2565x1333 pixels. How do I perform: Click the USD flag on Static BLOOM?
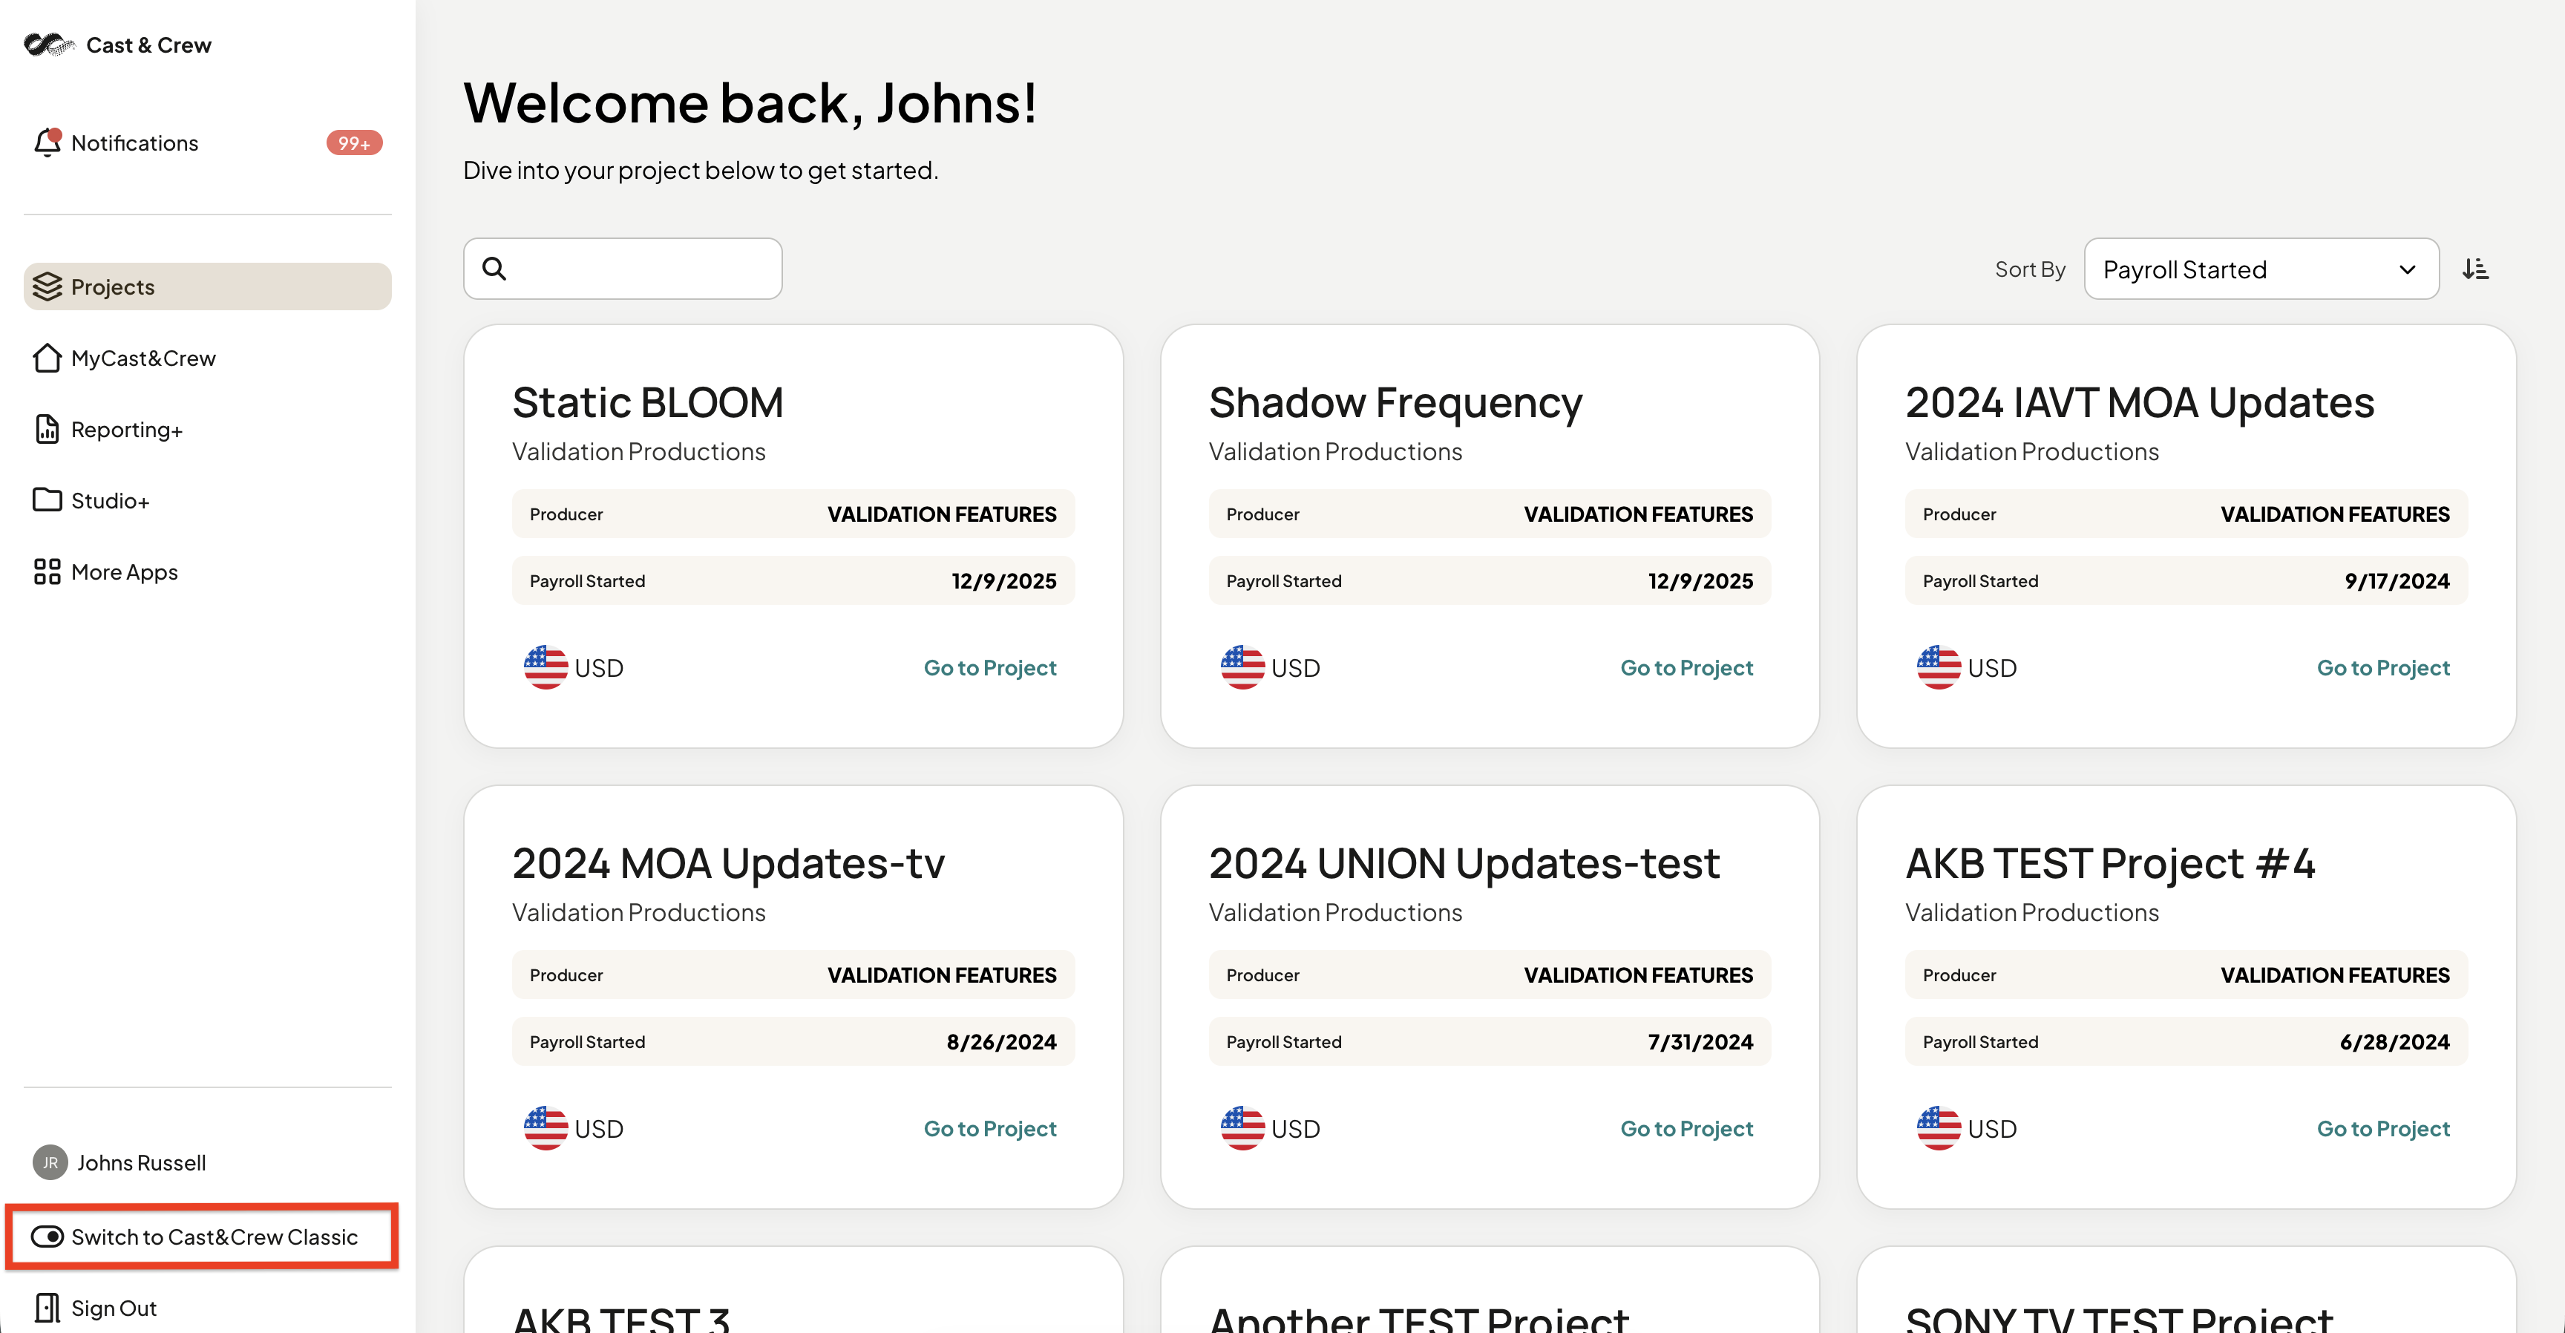546,667
